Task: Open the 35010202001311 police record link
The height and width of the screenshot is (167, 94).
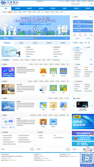Action: tap(10, 160)
